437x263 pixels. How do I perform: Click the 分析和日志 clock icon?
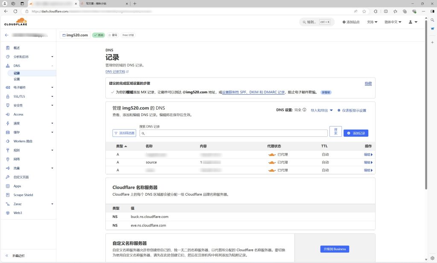tap(8, 57)
